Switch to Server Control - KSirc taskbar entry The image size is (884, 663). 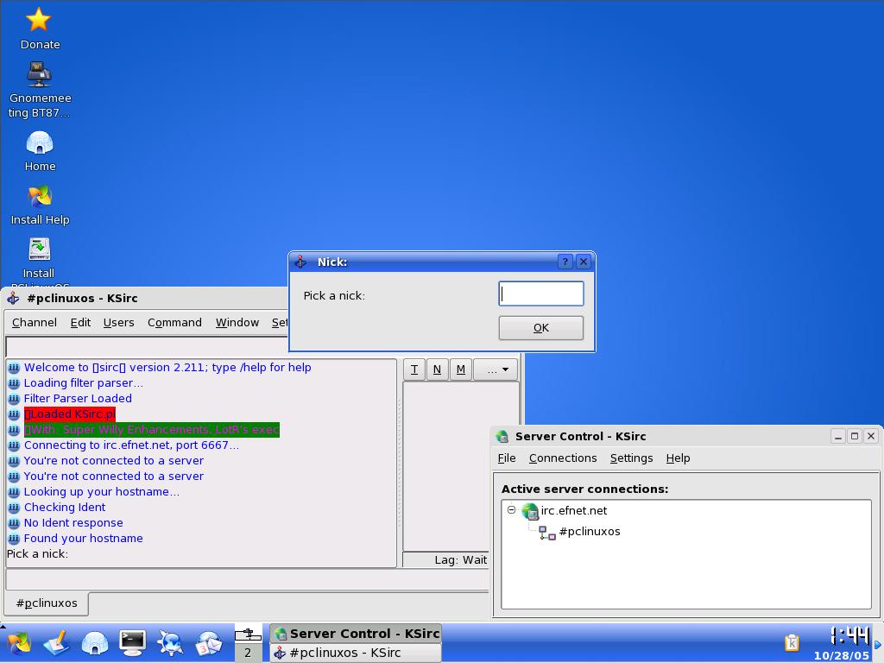(356, 634)
